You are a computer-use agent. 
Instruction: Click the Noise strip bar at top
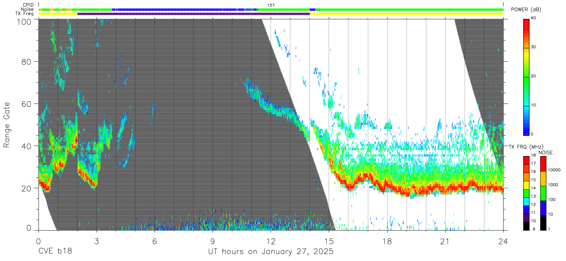pyautogui.click(x=271, y=9)
